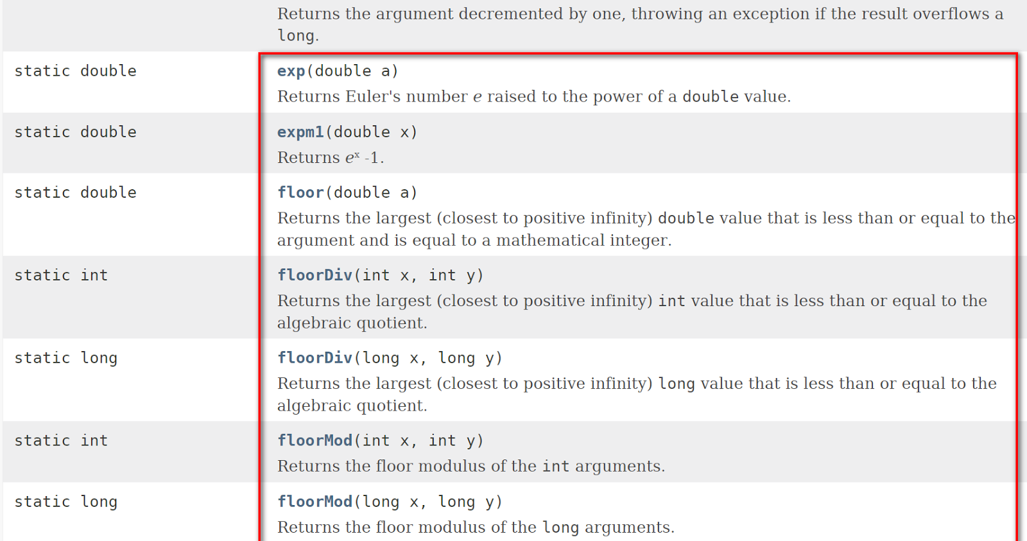Image resolution: width=1027 pixels, height=541 pixels.
Task: Click the floor(double a) method link
Action: pyautogui.click(x=300, y=192)
